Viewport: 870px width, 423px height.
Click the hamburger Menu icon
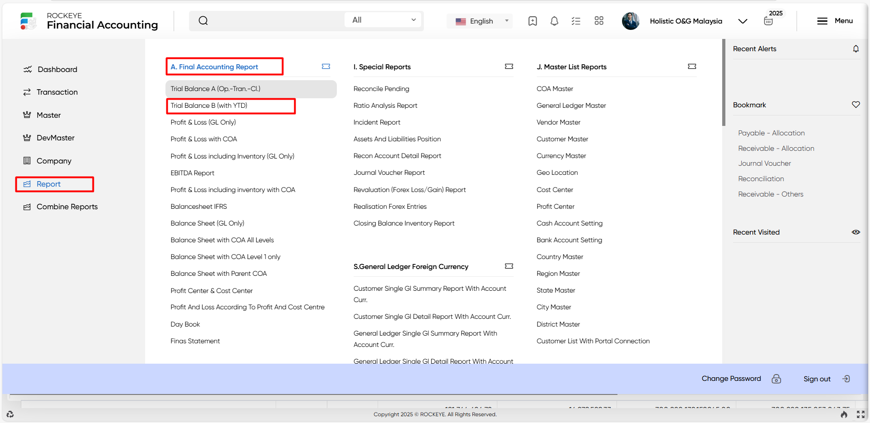[x=822, y=21]
